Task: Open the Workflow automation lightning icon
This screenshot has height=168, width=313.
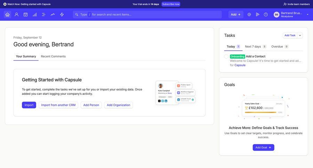Action: (x=62, y=15)
